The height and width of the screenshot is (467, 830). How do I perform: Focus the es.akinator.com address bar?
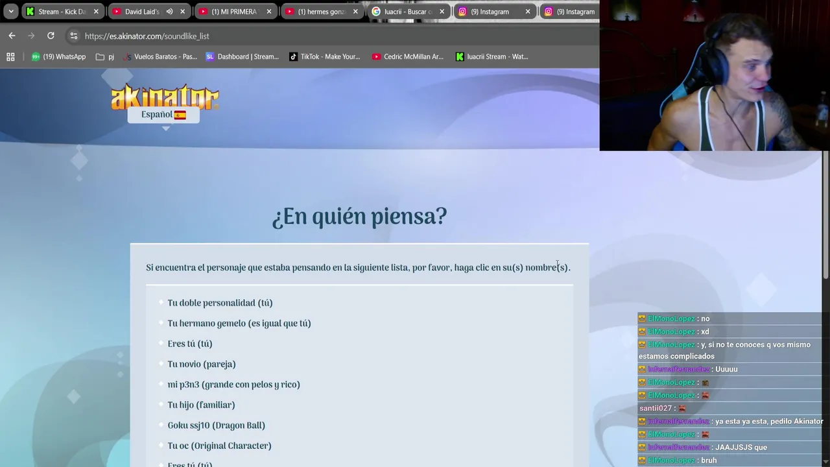click(331, 36)
